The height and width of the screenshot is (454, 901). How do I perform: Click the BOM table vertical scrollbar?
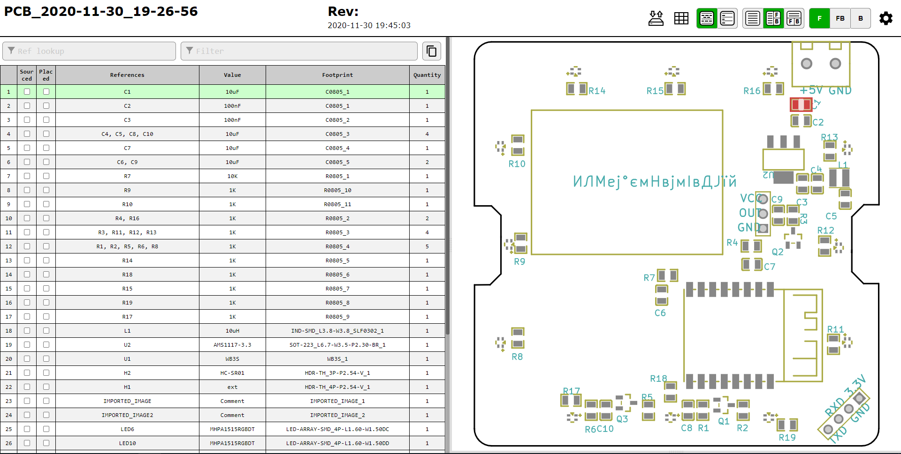tap(447, 187)
